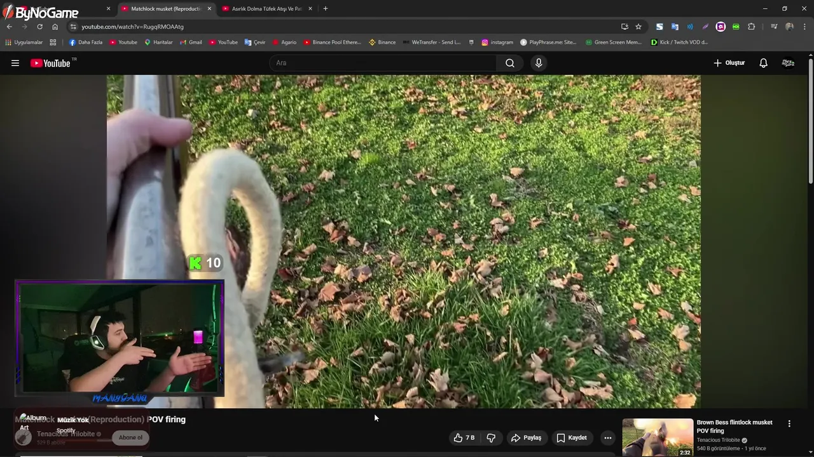The height and width of the screenshot is (457, 814).
Task: Close the Asırlık Dolma Tüfek tab
Action: tap(310, 9)
